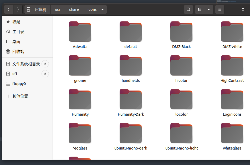The image size is (250, 165).
Task: Select the handhelds folder icon
Action: [131, 65]
